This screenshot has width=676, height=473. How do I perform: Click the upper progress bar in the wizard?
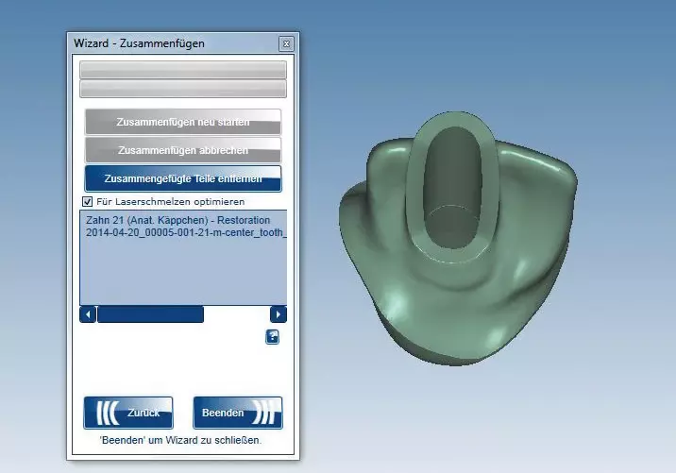[182, 70]
